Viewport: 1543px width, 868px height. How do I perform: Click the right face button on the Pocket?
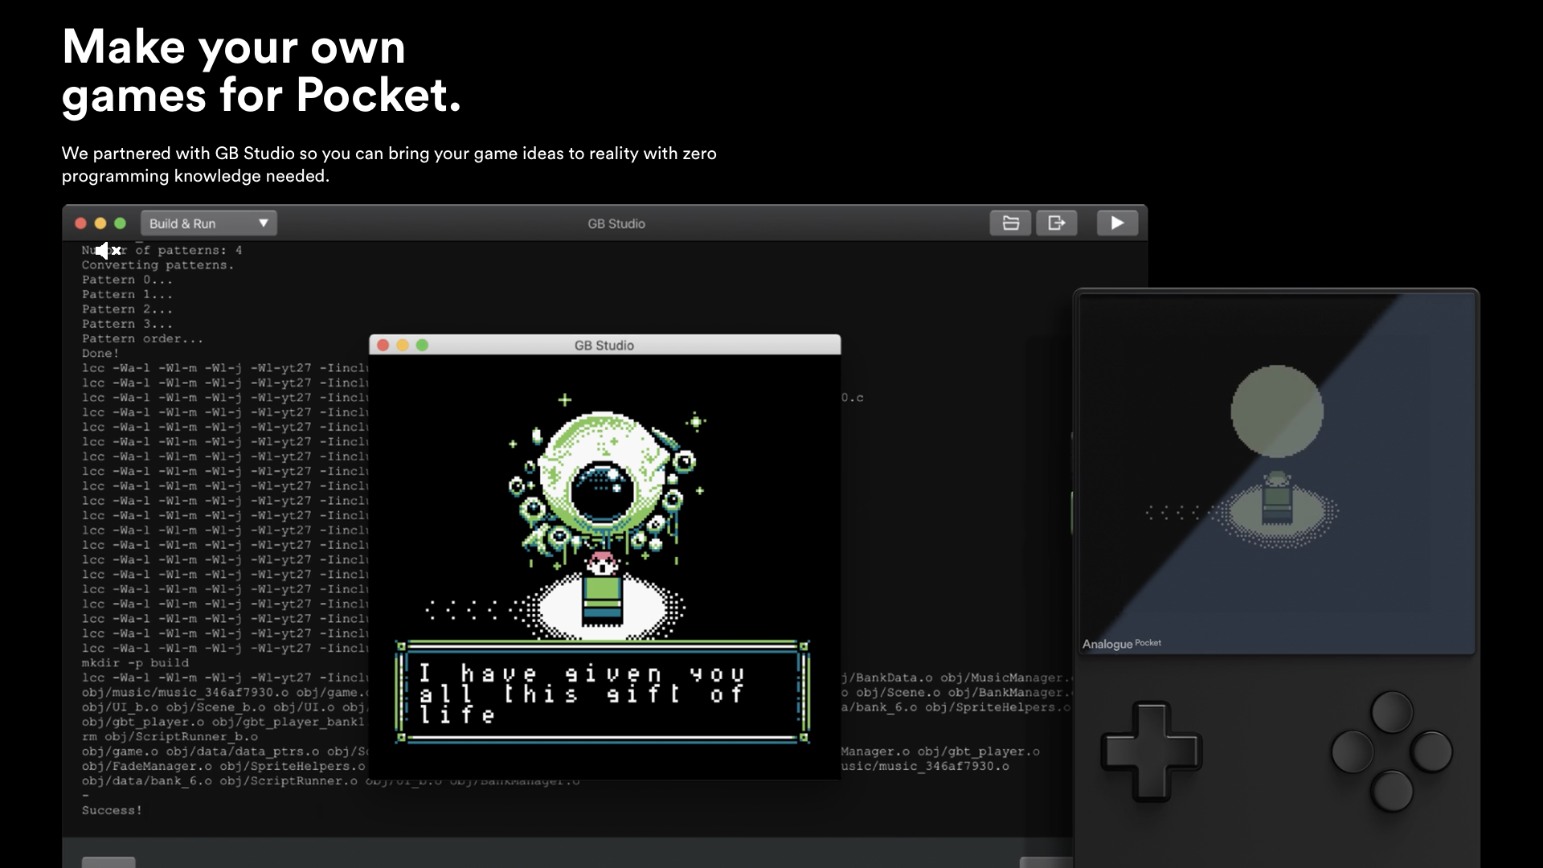(1431, 751)
